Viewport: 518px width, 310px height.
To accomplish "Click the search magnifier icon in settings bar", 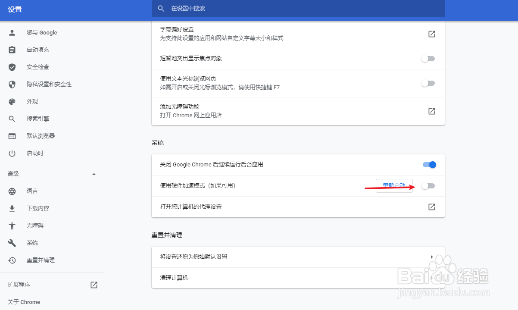I will click(161, 9).
